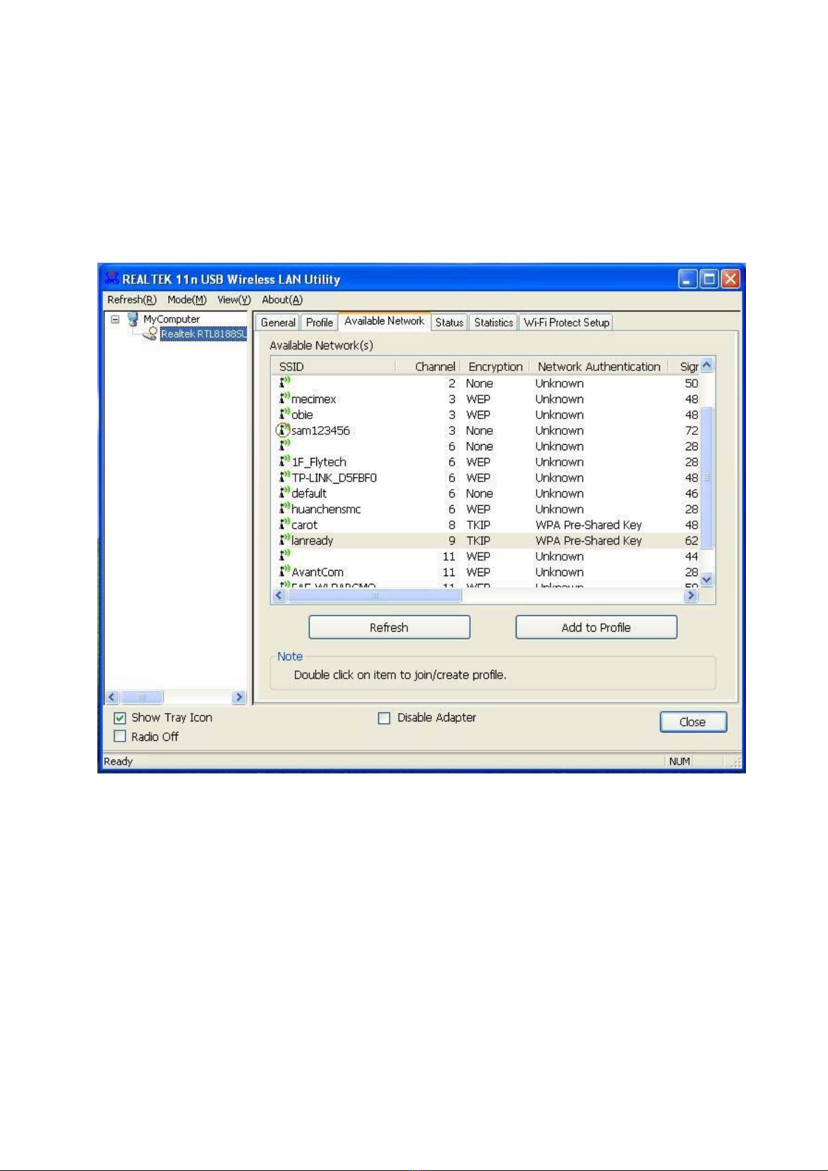Image resolution: width=828 pixels, height=1171 pixels.
Task: Sort by the Network Authentication column header
Action: [x=599, y=366]
